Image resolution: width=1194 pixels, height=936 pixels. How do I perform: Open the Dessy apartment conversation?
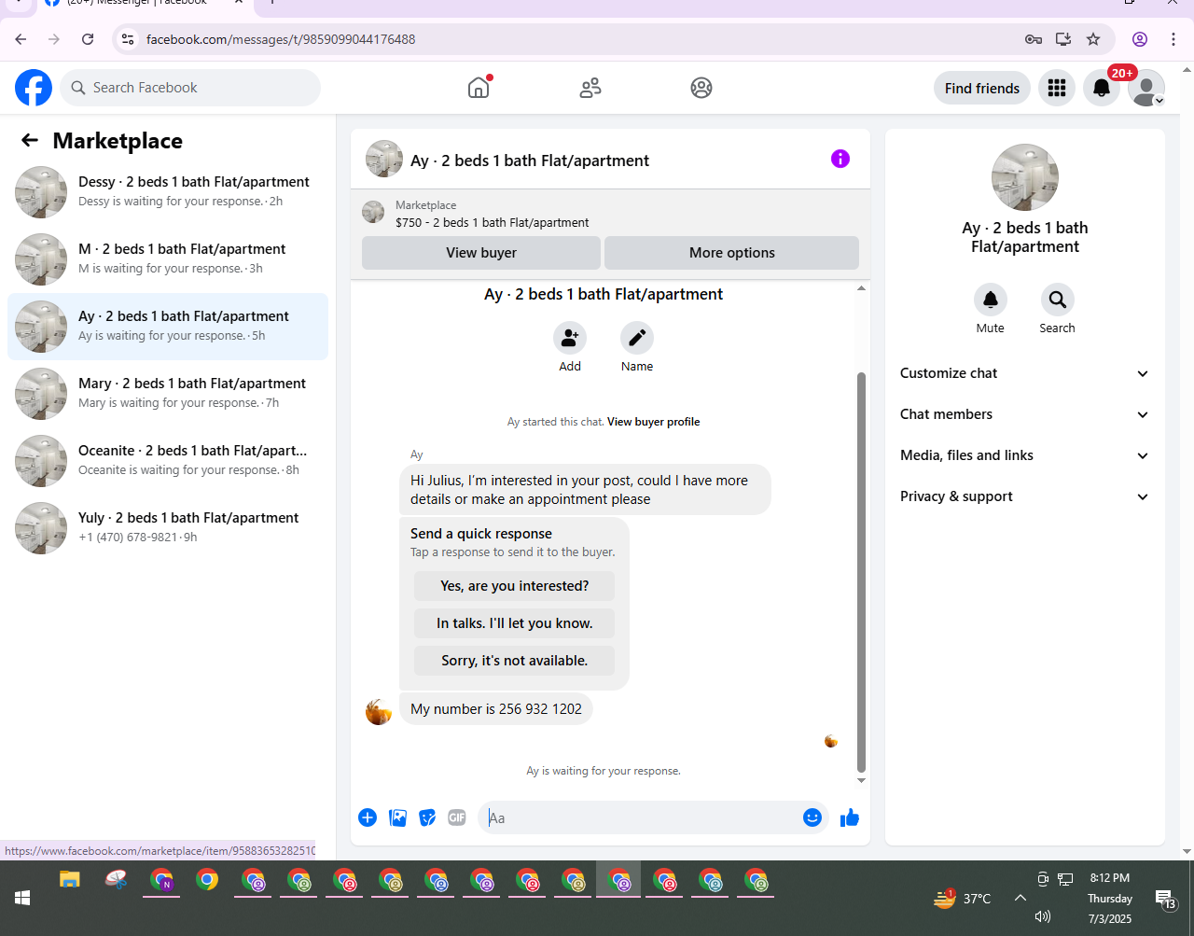168,192
